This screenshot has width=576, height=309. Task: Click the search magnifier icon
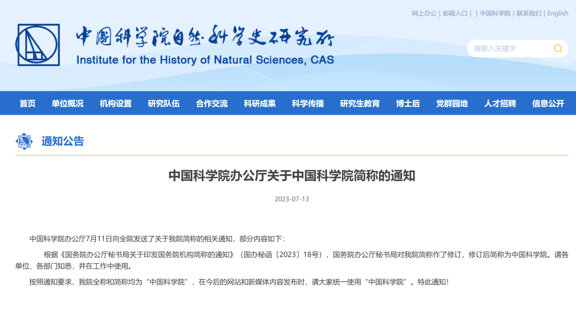click(557, 48)
